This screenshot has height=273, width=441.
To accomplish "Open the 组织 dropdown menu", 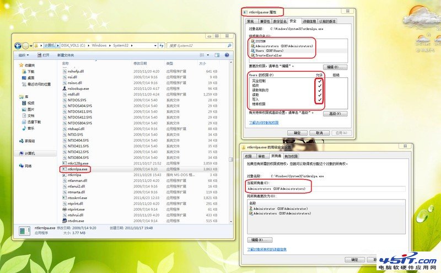I will coord(24,55).
